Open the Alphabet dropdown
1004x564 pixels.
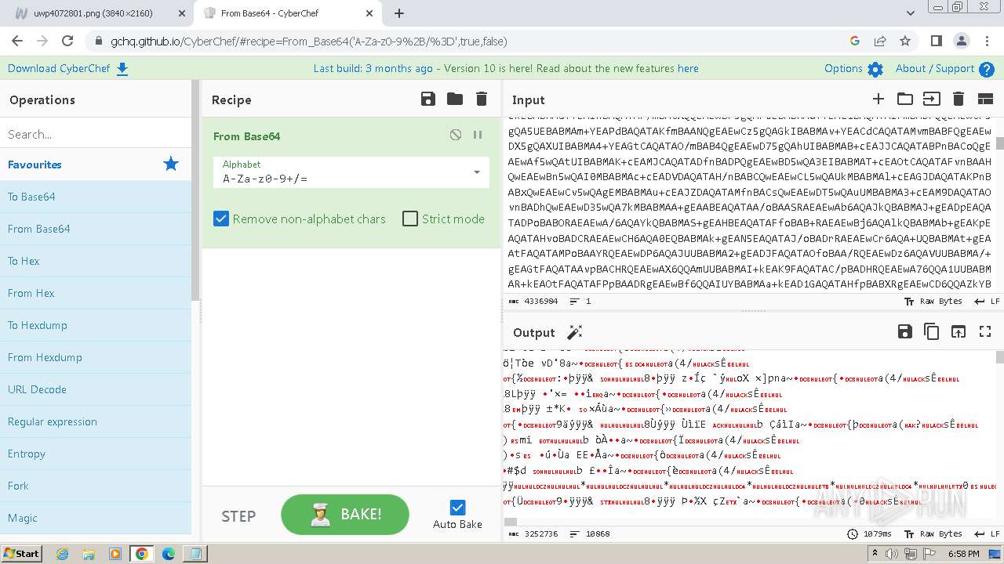coord(351,172)
